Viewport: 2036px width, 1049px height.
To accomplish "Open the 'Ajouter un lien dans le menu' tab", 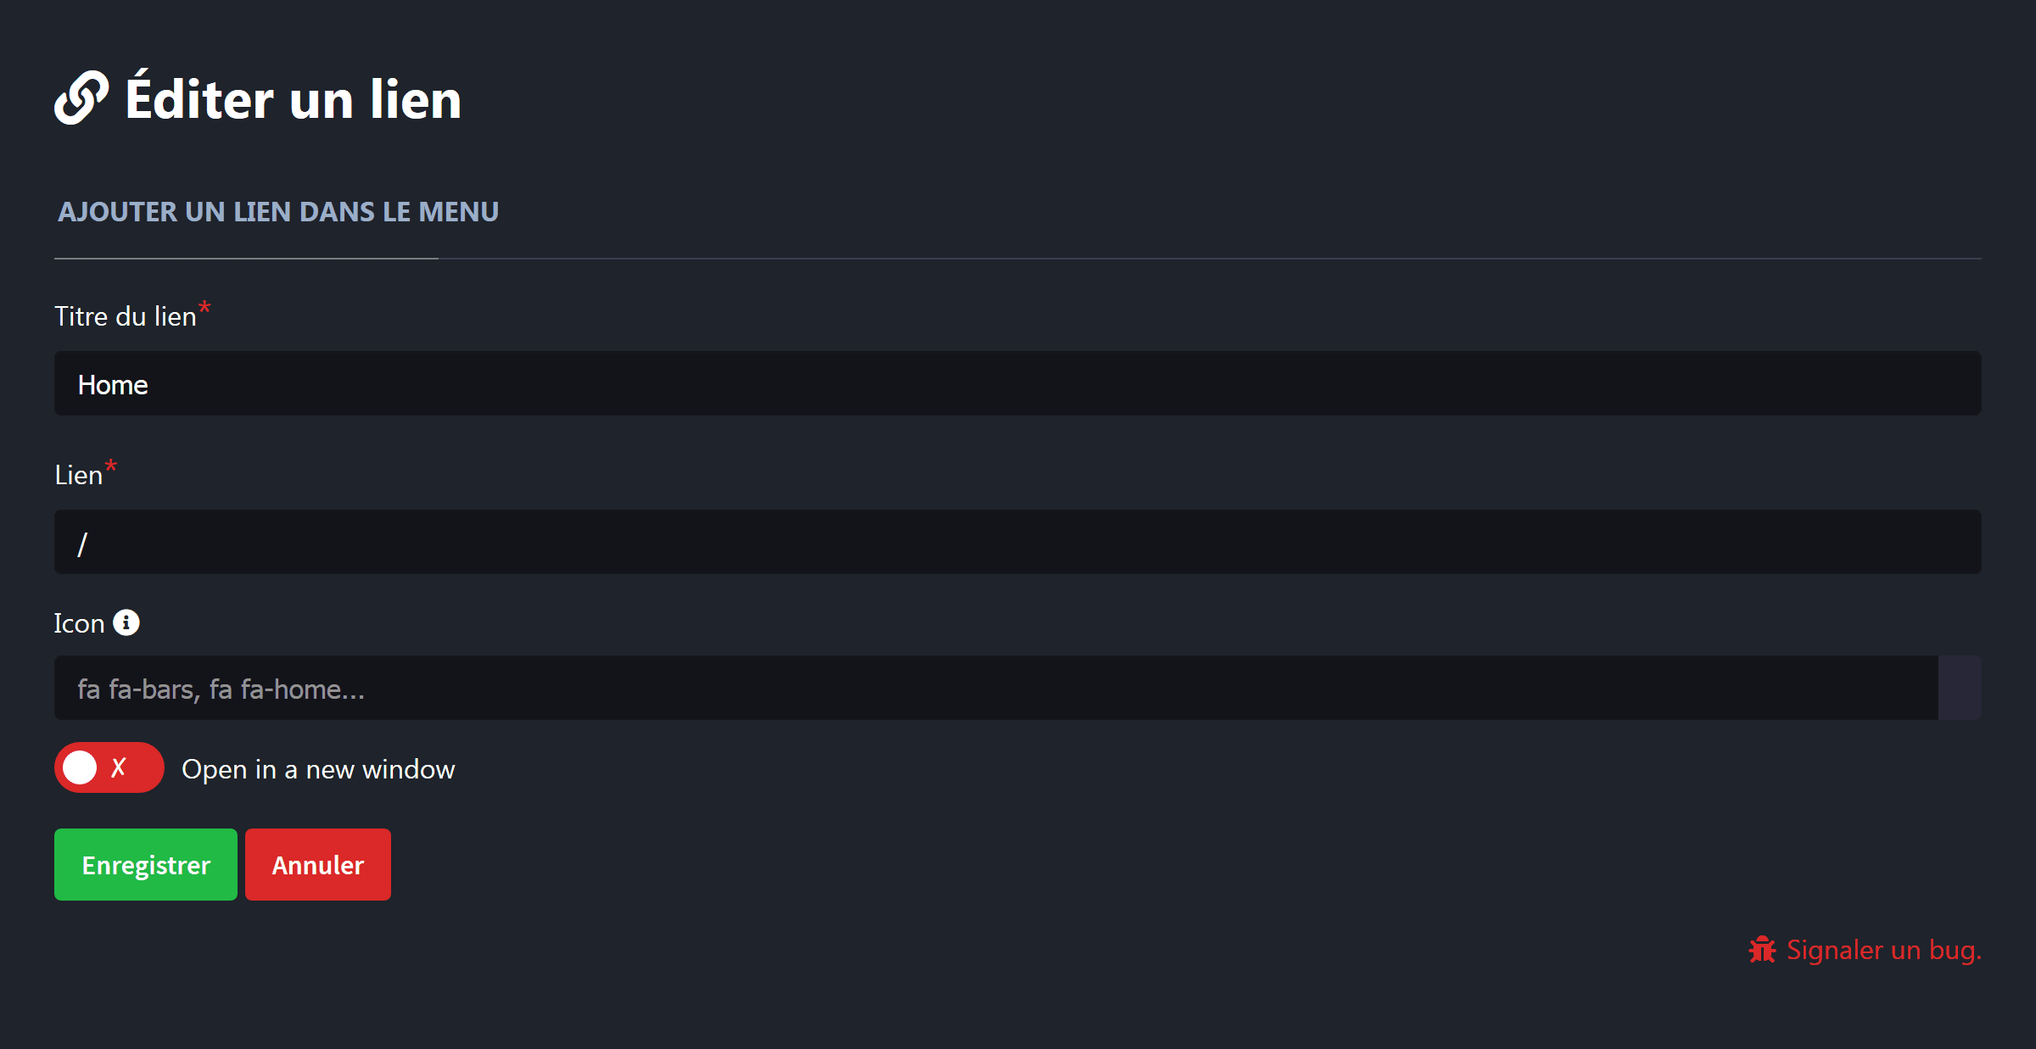I will point(277,212).
